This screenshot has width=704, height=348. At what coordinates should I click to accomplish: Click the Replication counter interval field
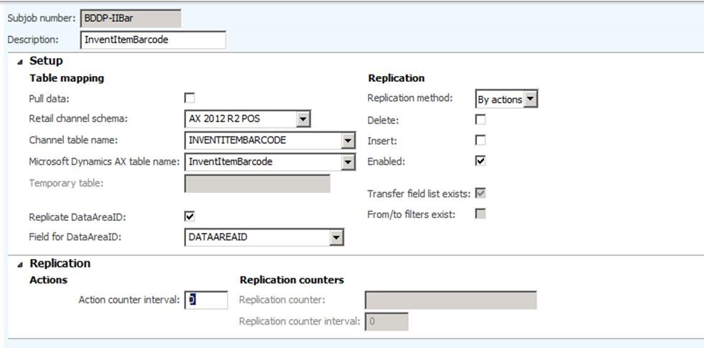[x=386, y=321]
